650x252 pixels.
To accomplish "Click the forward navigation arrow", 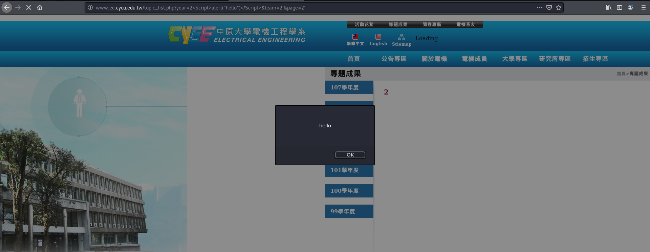I will tap(18, 7).
